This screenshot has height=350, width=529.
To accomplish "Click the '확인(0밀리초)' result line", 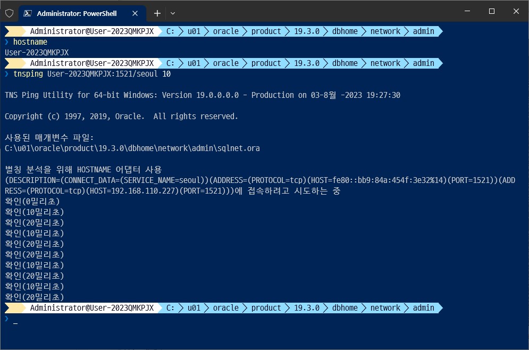I will point(32,202).
